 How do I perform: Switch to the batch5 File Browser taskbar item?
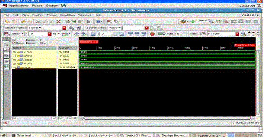click(x=136, y=135)
